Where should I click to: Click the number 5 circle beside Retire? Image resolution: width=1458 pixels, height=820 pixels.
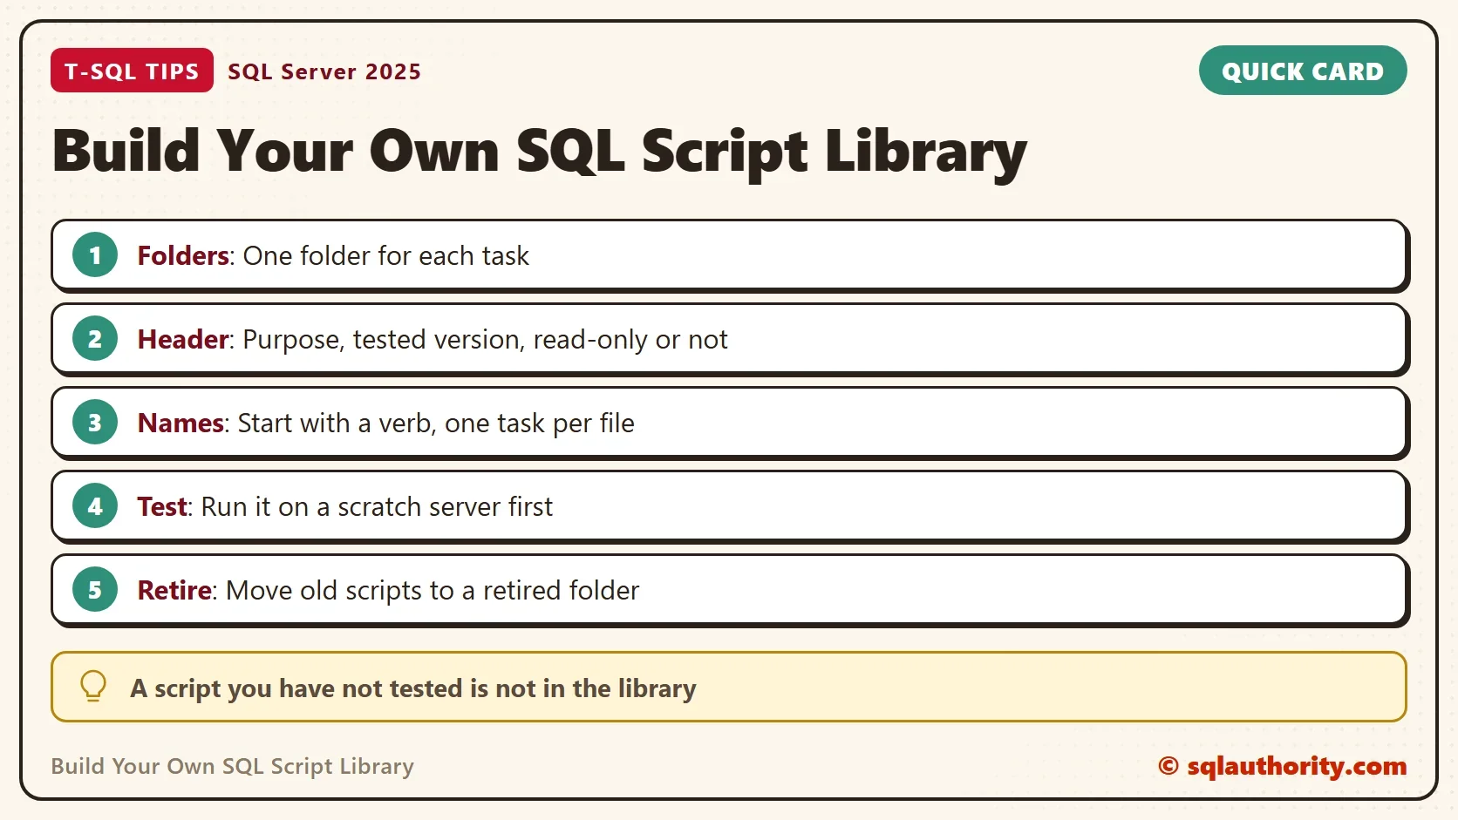pos(95,590)
